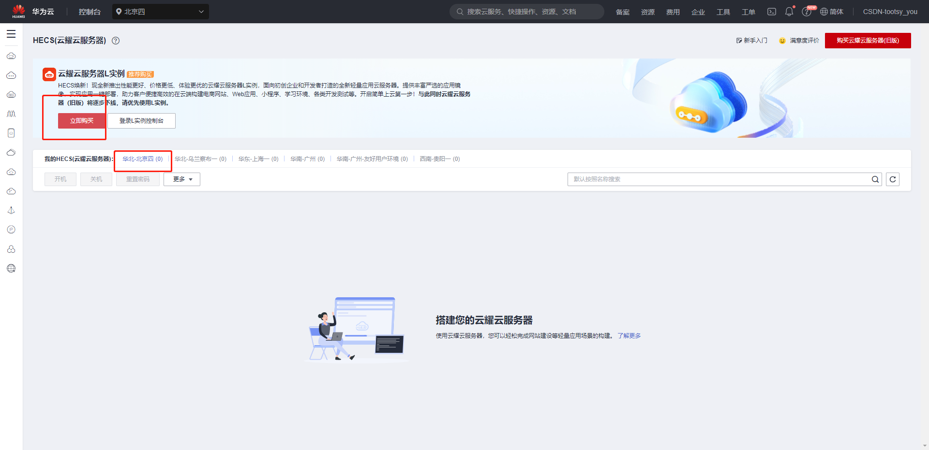This screenshot has height=450, width=929.
Task: Click the 推荐购买 orange tag
Action: pos(140,74)
